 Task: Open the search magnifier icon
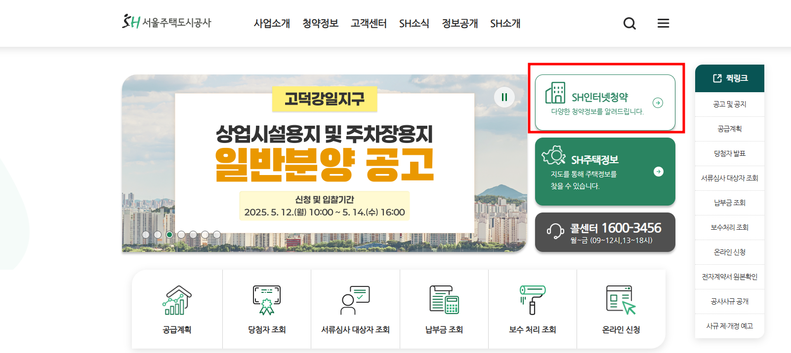coord(629,23)
